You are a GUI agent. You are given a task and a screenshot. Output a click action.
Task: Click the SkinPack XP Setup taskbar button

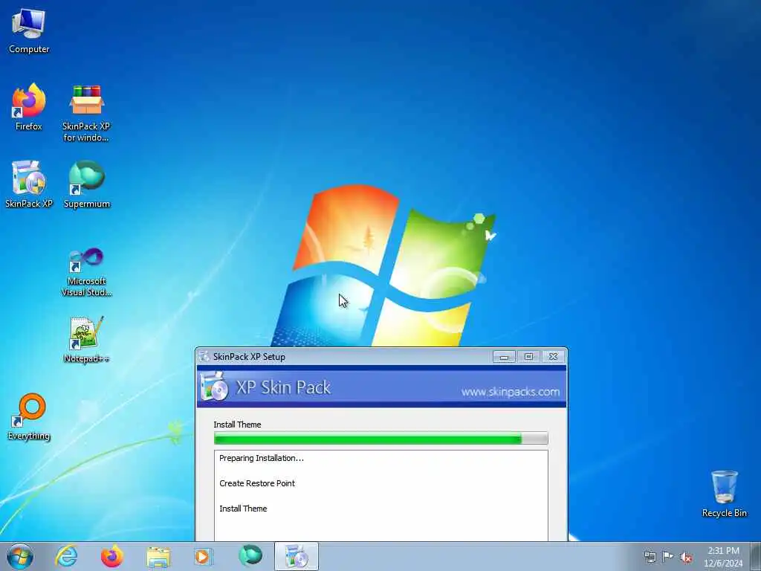(297, 556)
